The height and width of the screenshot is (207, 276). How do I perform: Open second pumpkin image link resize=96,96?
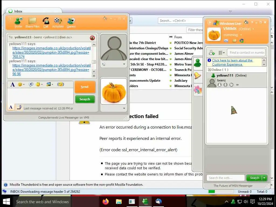[x=51, y=70]
